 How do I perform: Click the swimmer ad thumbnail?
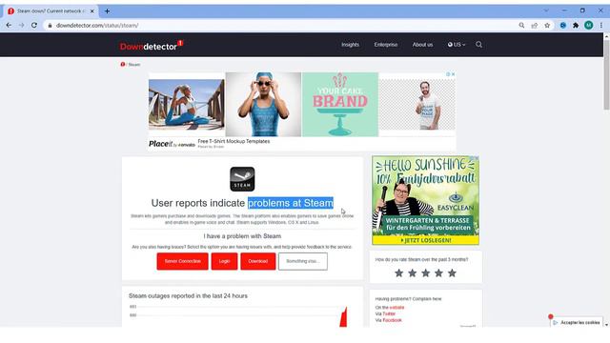click(x=263, y=104)
